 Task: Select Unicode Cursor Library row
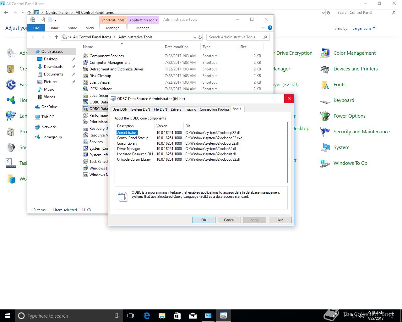pos(201,159)
